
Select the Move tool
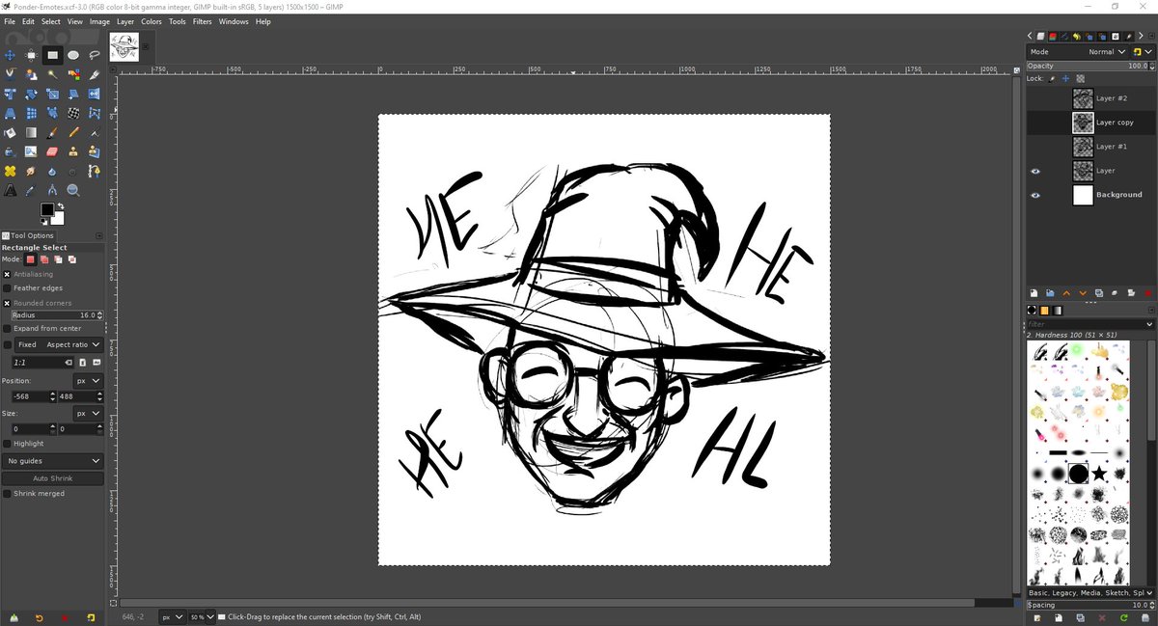10,55
